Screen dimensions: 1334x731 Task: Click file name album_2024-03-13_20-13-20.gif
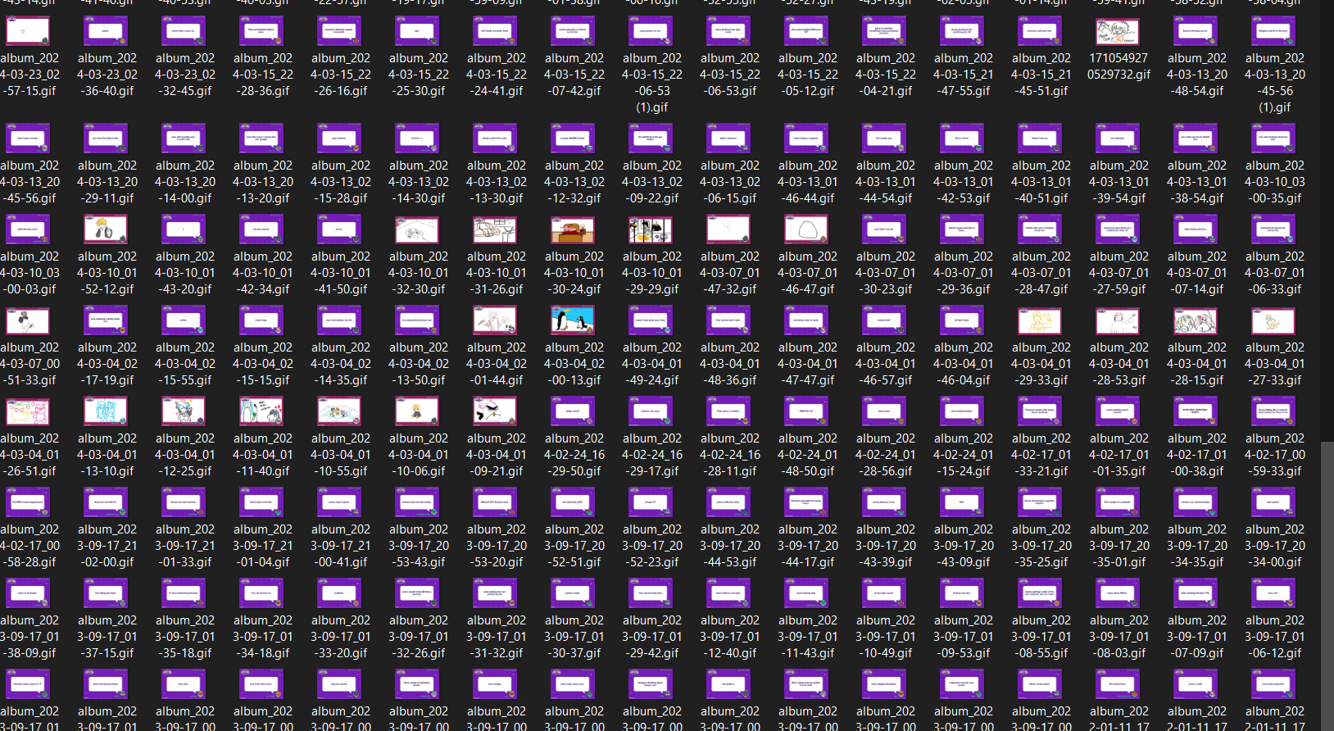(x=263, y=182)
